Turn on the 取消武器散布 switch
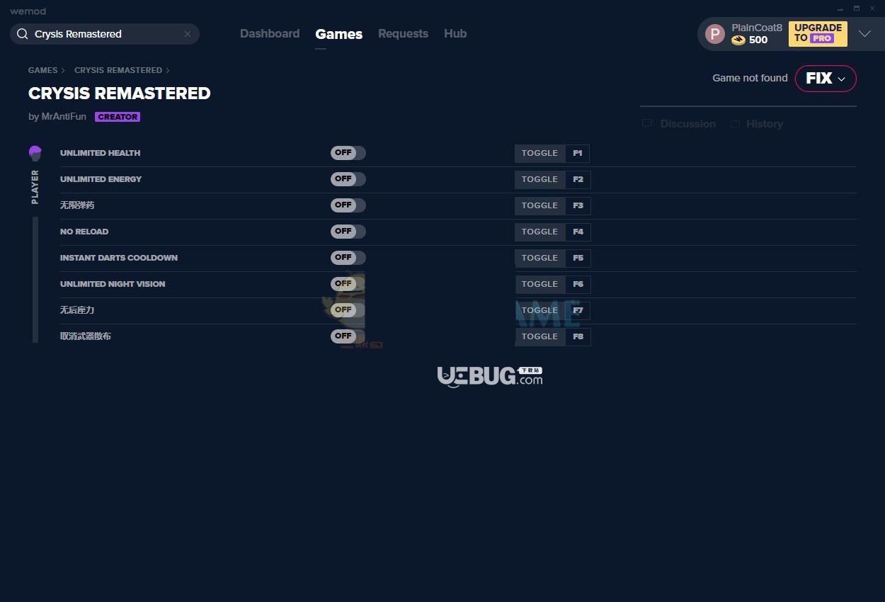 click(348, 336)
